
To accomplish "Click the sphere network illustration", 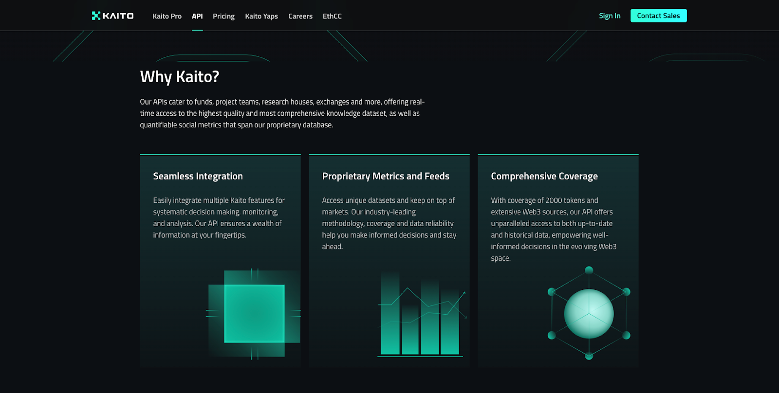I will (589, 313).
